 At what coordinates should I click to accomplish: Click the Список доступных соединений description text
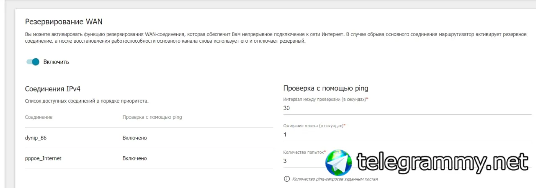pyautogui.click(x=87, y=101)
